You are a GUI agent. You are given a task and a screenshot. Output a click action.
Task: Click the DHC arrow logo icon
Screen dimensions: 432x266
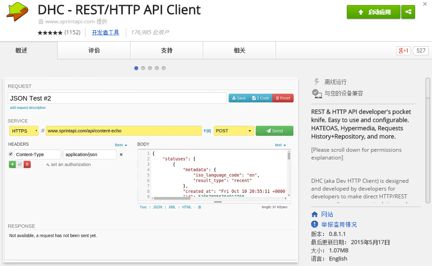[x=17, y=11]
